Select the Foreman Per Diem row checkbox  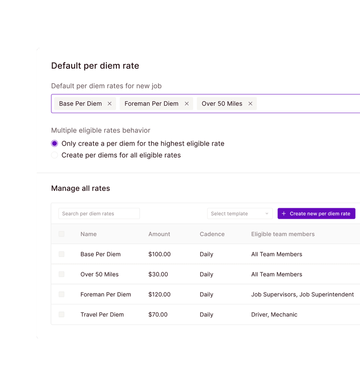pyautogui.click(x=61, y=294)
